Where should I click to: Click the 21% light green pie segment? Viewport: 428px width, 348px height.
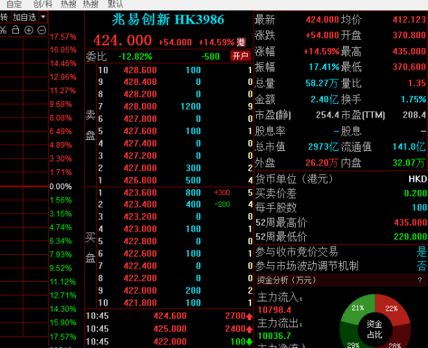coord(358,308)
